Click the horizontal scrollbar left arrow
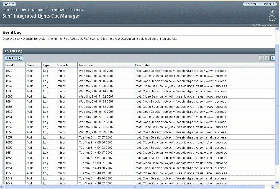 click(2, 187)
